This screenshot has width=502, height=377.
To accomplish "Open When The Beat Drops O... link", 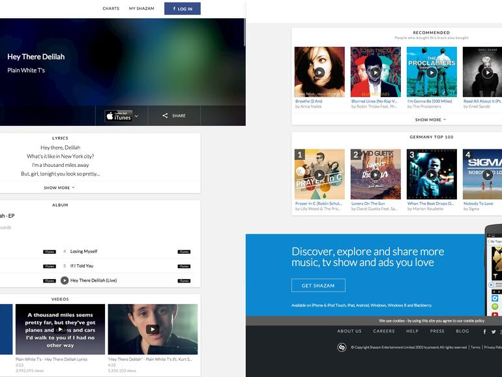I will point(430,204).
